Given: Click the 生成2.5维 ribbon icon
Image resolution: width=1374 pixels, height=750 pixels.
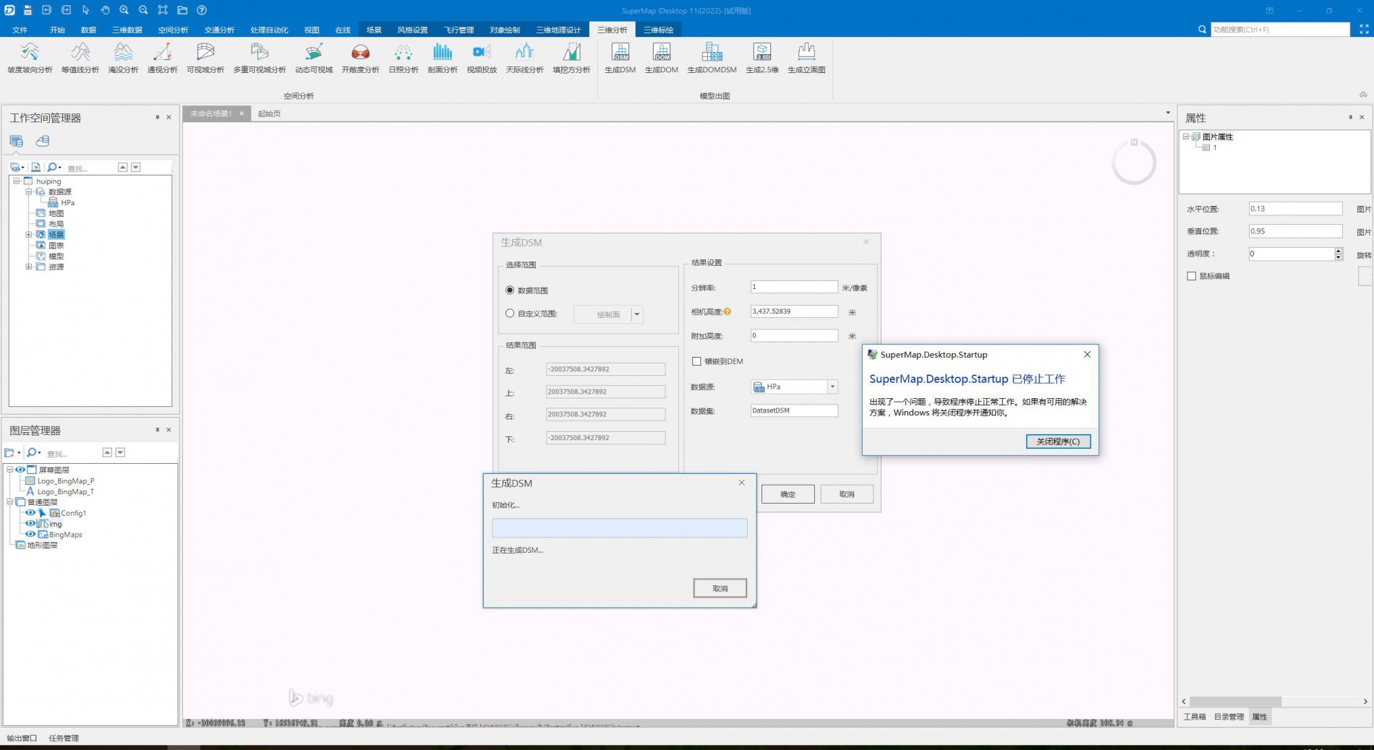Looking at the screenshot, I should (x=762, y=58).
